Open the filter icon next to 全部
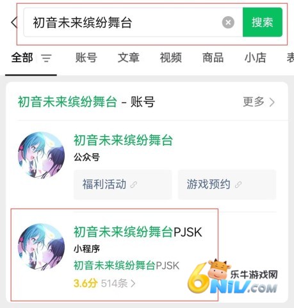The height and width of the screenshot is (308, 294). point(46,58)
